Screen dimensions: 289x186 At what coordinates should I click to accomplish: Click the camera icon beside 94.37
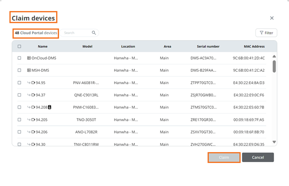pos(33,95)
